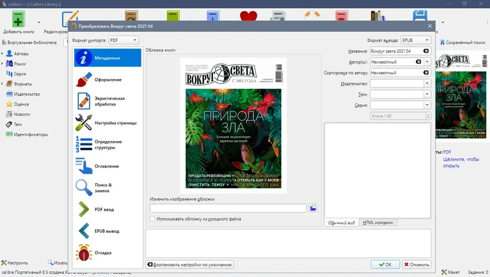
Task: Click the Cancel button
Action: coord(417,265)
